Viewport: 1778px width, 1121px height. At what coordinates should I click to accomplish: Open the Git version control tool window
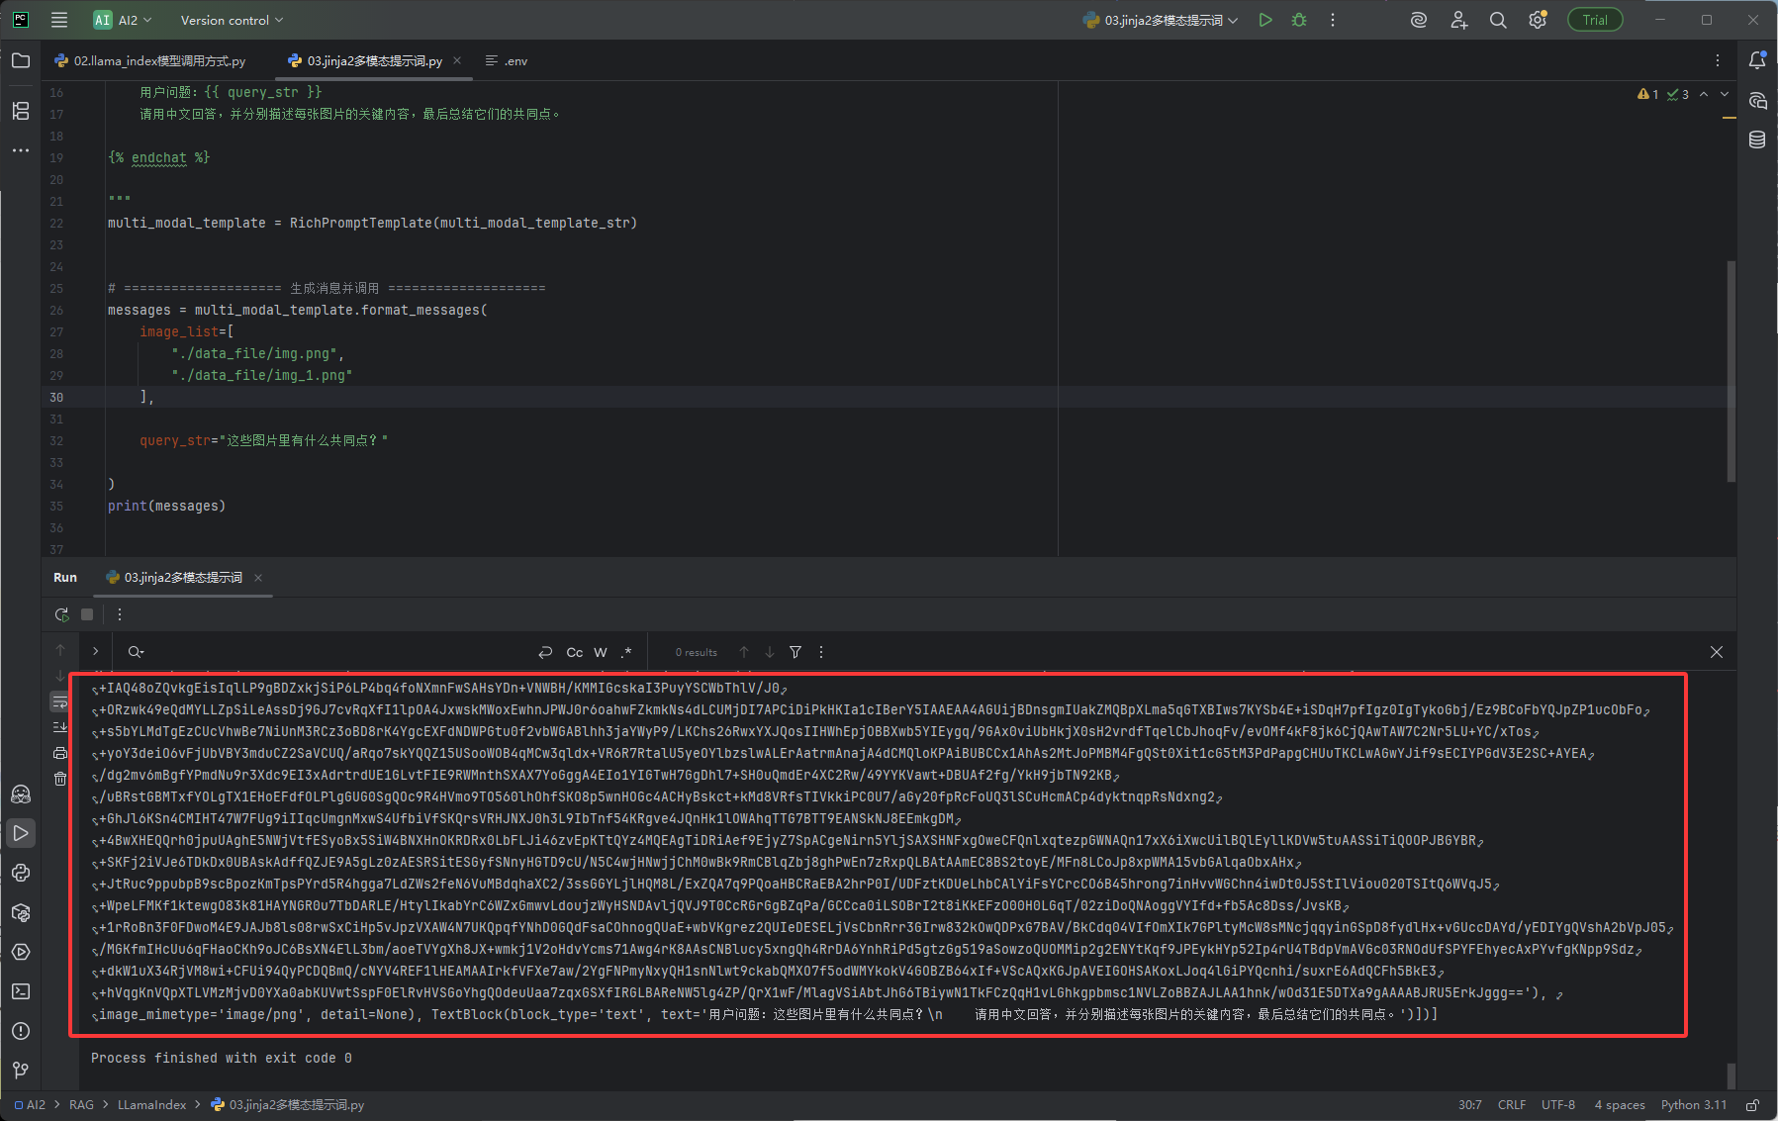(21, 1071)
